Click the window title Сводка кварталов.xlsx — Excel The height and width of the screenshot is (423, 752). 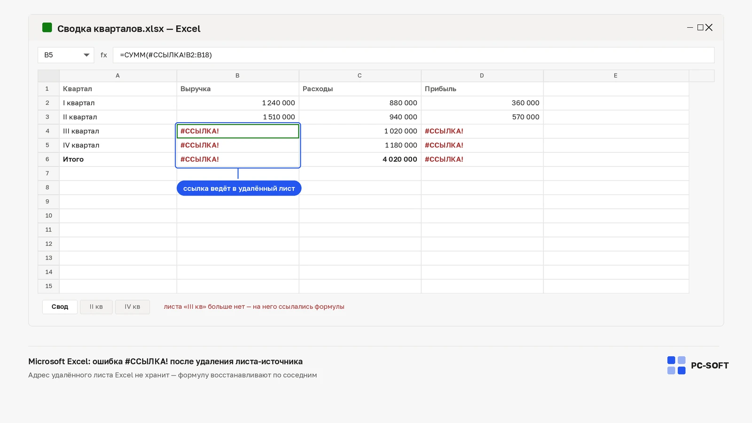[129, 29]
